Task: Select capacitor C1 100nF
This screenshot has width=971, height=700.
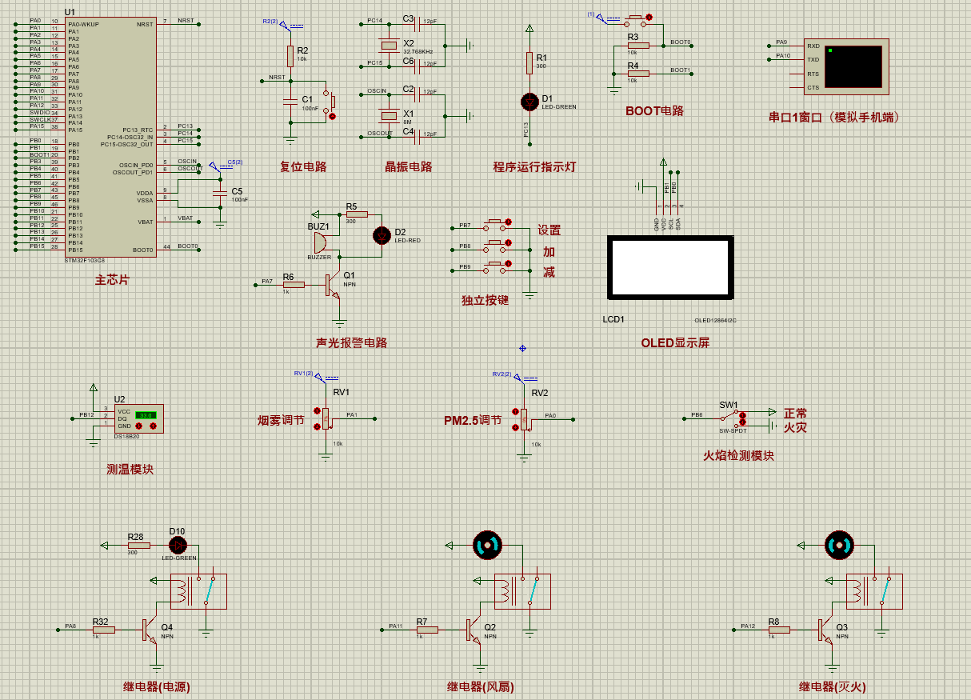Action: point(290,102)
